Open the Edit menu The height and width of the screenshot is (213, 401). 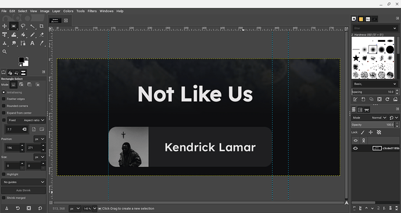(12, 11)
